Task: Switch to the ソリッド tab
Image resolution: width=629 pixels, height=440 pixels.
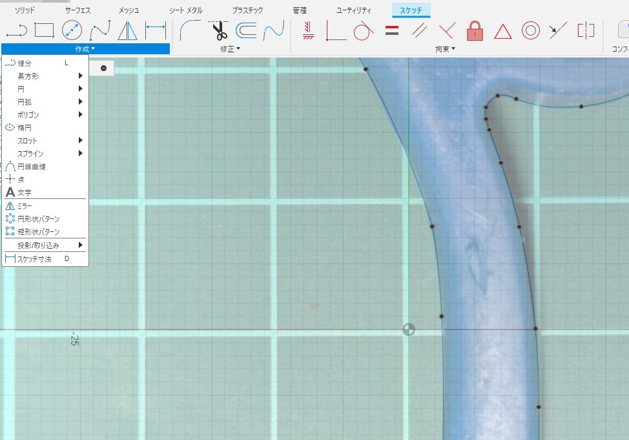Action: [25, 10]
